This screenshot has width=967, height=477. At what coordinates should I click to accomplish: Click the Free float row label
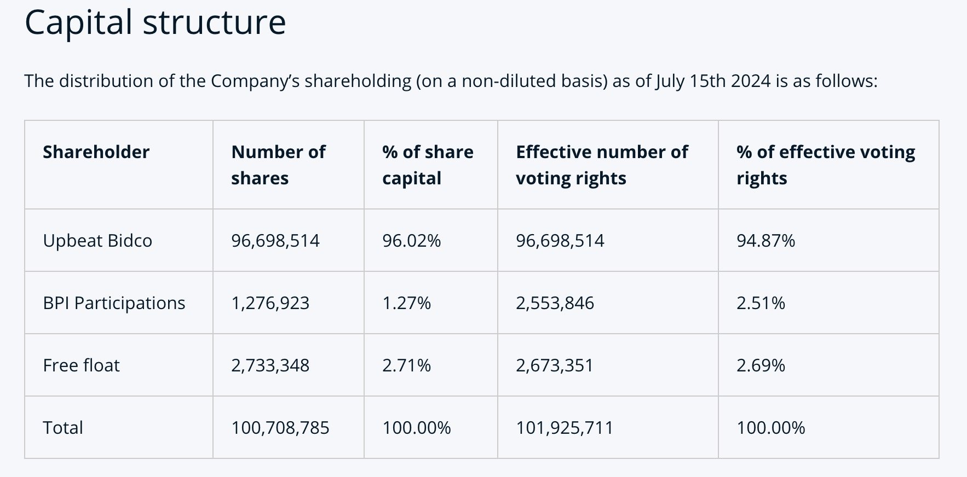click(x=81, y=365)
